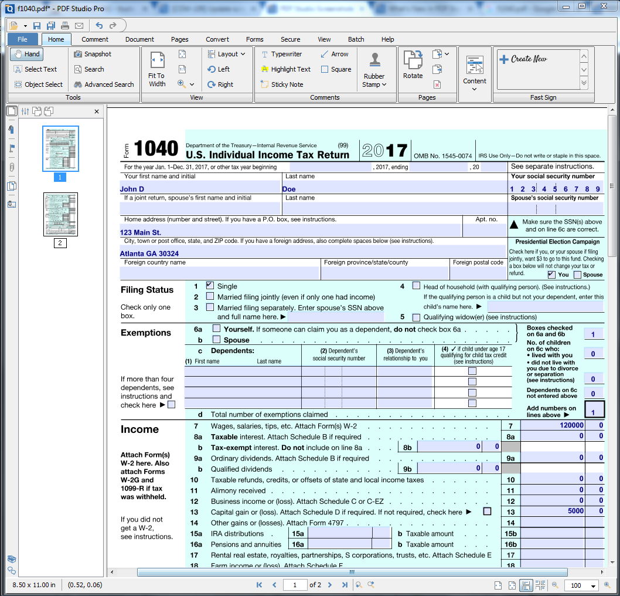Switch to the Comment tab
The width and height of the screenshot is (620, 596).
(x=95, y=39)
